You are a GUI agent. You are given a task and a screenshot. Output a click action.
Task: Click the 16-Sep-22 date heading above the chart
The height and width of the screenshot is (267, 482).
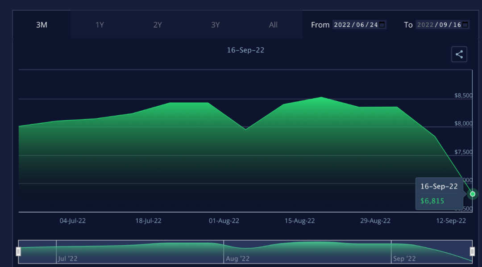(x=245, y=50)
